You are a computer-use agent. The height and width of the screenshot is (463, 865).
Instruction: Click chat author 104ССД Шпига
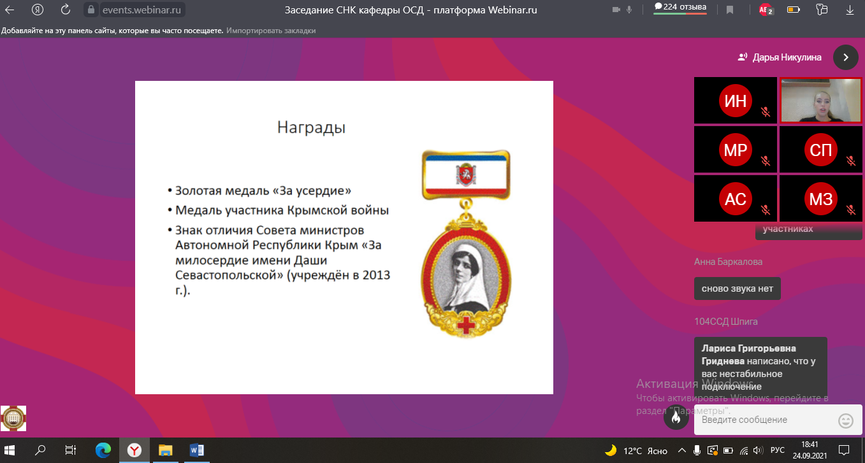coord(726,322)
